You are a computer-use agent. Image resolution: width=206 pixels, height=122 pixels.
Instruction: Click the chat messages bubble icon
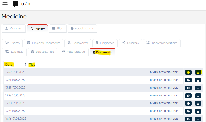(x=15, y=4)
